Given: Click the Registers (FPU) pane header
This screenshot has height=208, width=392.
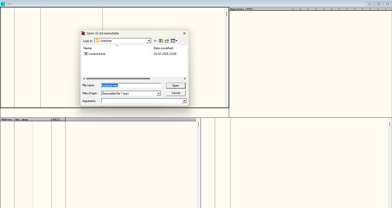Looking at the screenshot, I should click(x=311, y=9).
